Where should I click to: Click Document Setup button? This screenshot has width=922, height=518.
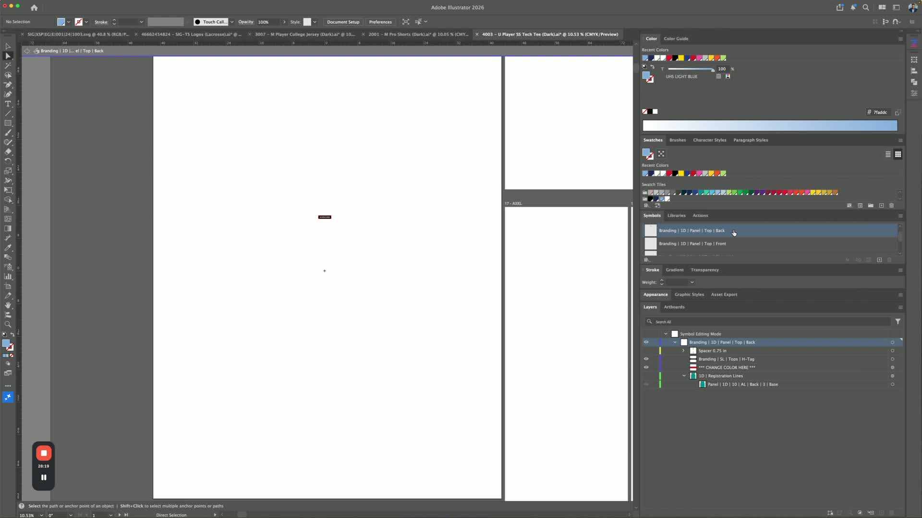coord(343,22)
